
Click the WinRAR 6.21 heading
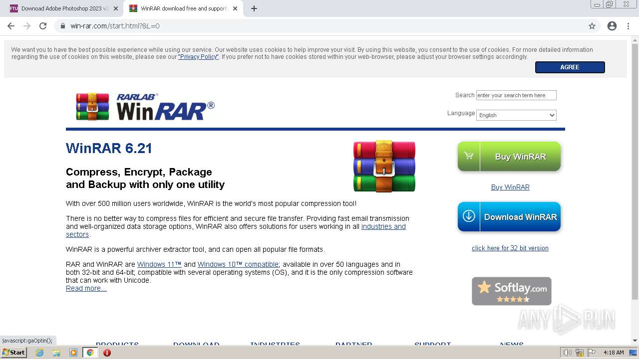pos(109,148)
